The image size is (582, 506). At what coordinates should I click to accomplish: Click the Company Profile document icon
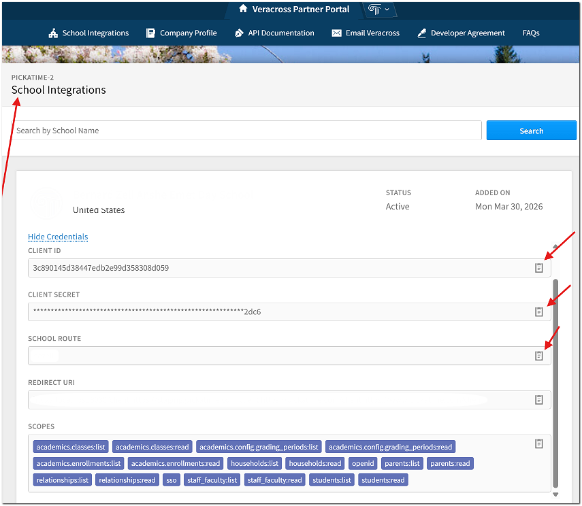(x=150, y=33)
